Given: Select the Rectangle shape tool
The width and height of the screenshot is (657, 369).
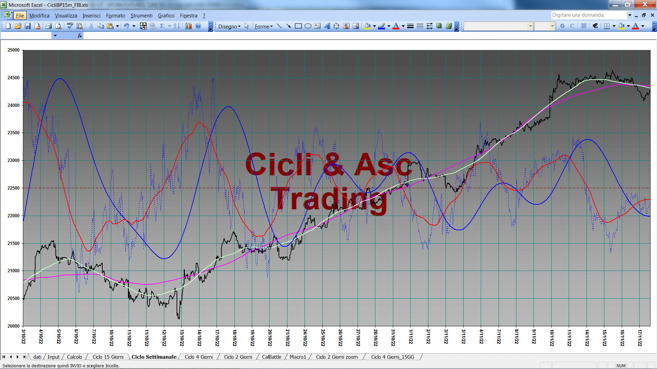Looking at the screenshot, I should 298,26.
